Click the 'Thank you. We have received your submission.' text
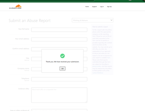The image size is (145, 111). pyautogui.click(x=62, y=62)
